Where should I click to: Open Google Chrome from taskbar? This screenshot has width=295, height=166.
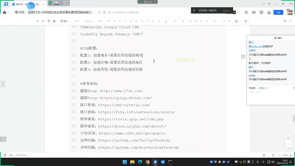147,162
